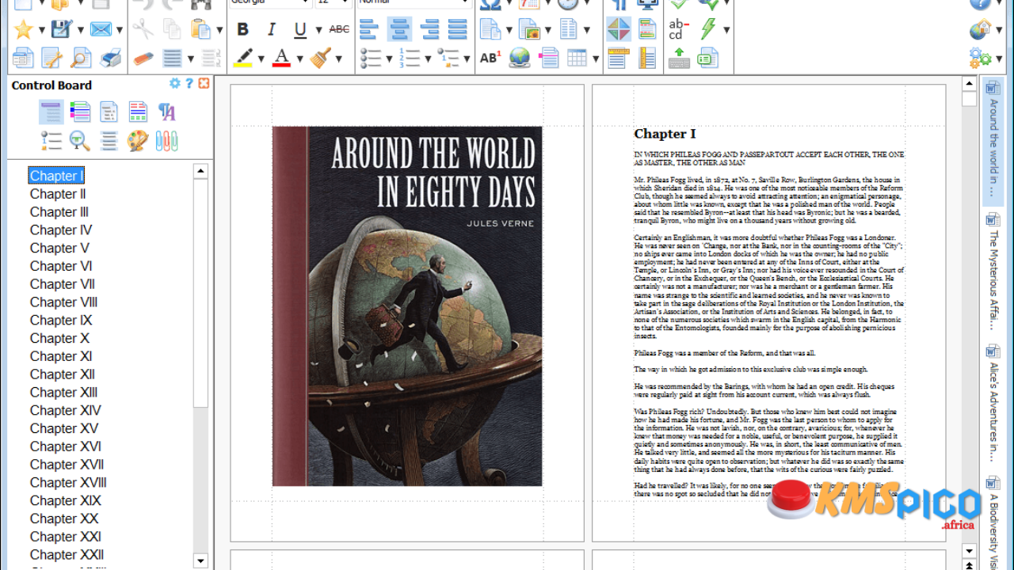The width and height of the screenshot is (1014, 570).
Task: Jump to Chapter XXII heading
Action: click(x=67, y=555)
